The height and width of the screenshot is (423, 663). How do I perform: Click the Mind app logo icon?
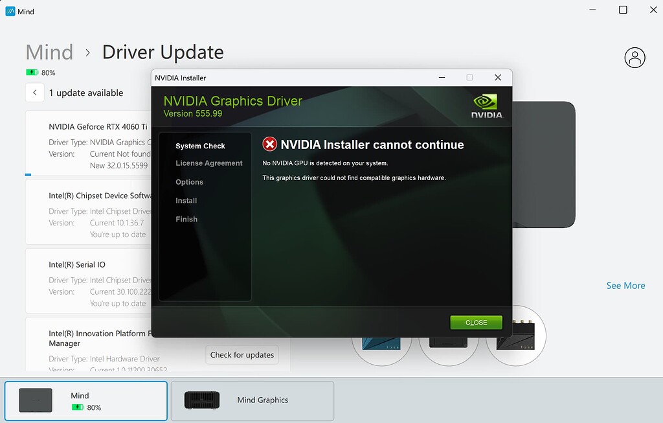10,10
